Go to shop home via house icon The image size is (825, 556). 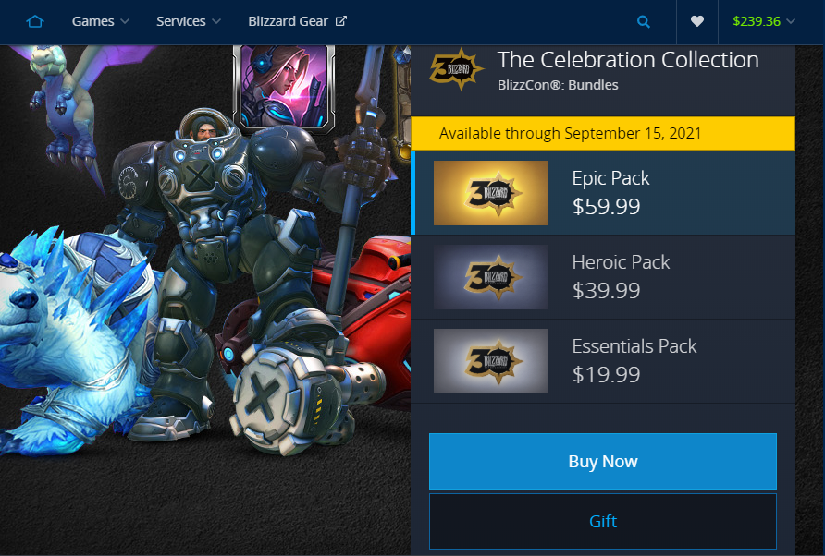(x=35, y=21)
